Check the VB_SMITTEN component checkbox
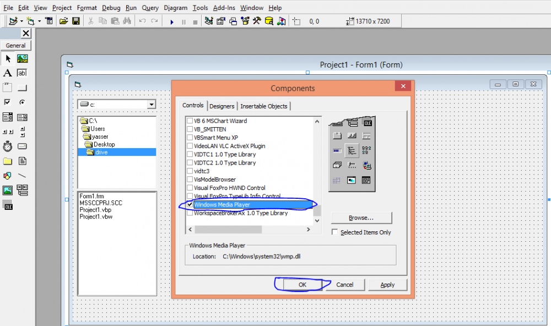This screenshot has width=551, height=326. tap(190, 129)
